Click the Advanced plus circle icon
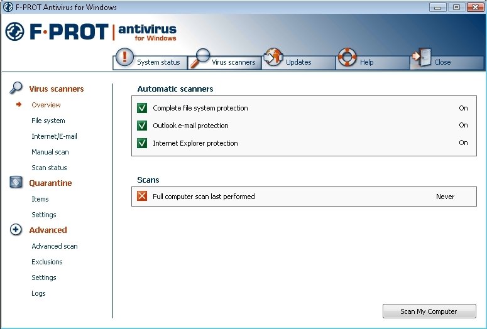The image size is (487, 329). (x=16, y=229)
